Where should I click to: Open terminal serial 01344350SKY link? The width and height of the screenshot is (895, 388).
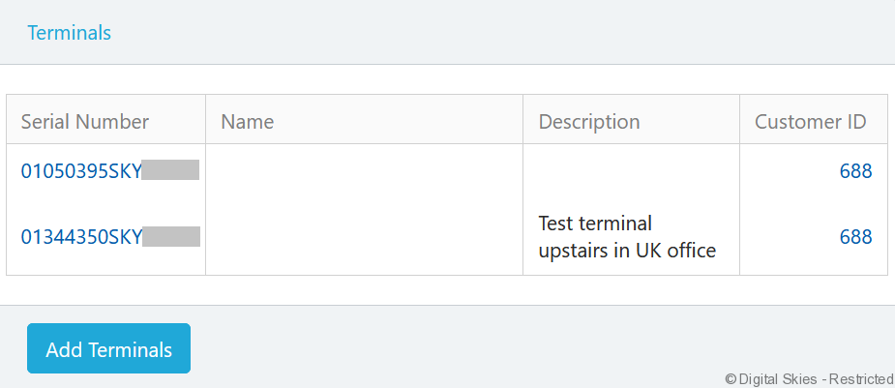(x=81, y=237)
